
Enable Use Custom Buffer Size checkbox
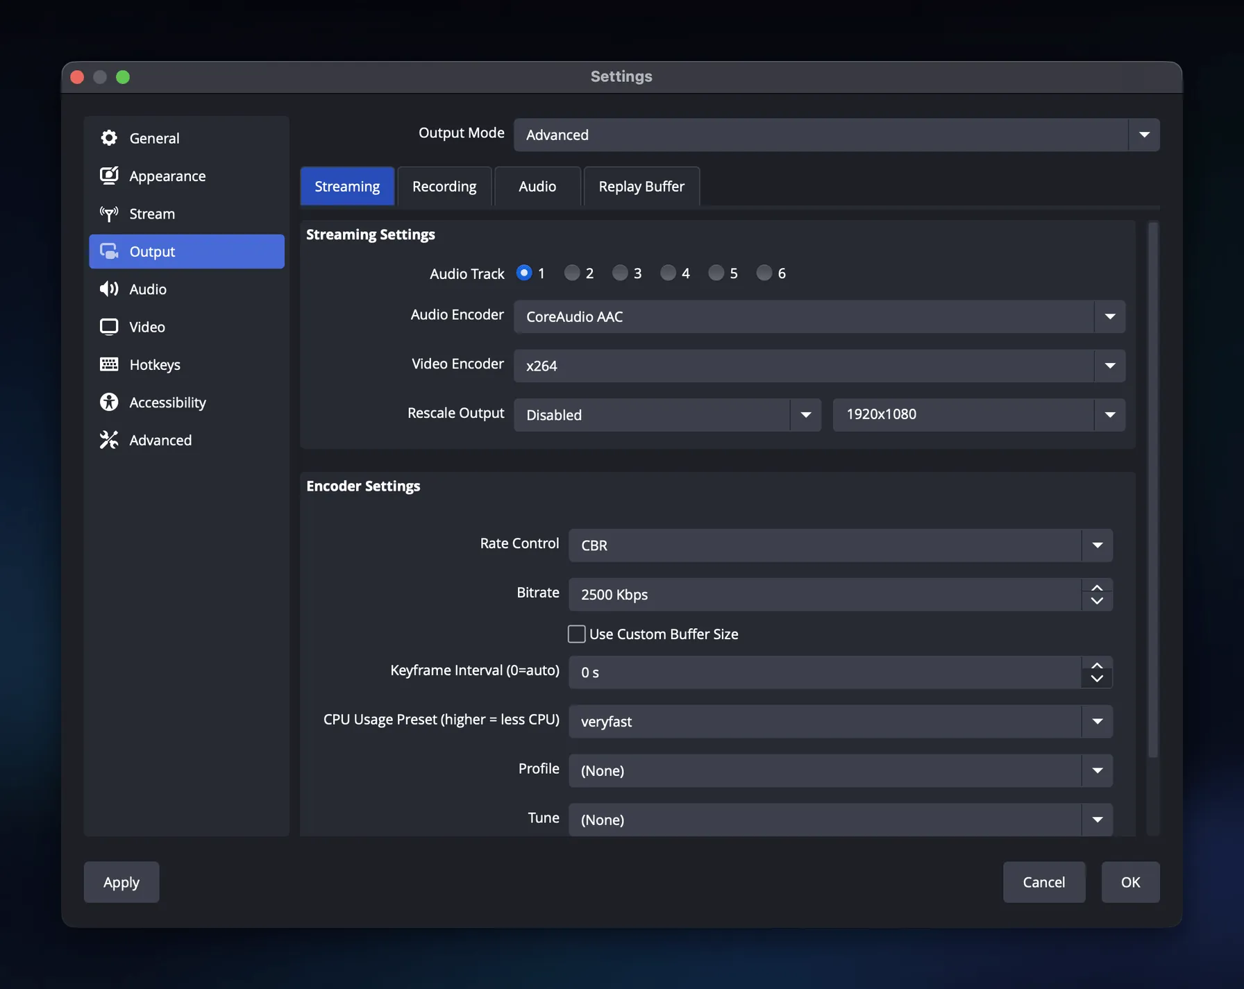pyautogui.click(x=576, y=634)
